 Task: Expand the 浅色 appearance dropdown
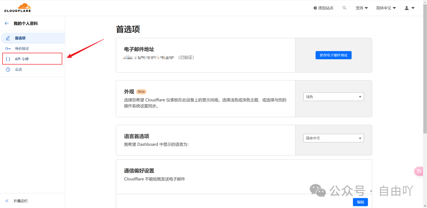pyautogui.click(x=334, y=97)
